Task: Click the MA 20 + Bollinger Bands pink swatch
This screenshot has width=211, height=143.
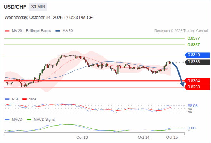Action: point(7,31)
